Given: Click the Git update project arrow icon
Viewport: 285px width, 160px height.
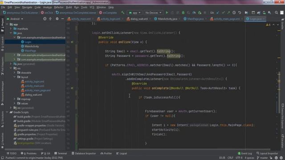Looking at the screenshot, I should click(x=218, y=13).
